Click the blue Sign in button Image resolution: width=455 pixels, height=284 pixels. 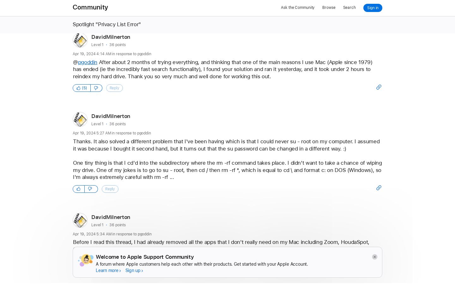tap(373, 8)
